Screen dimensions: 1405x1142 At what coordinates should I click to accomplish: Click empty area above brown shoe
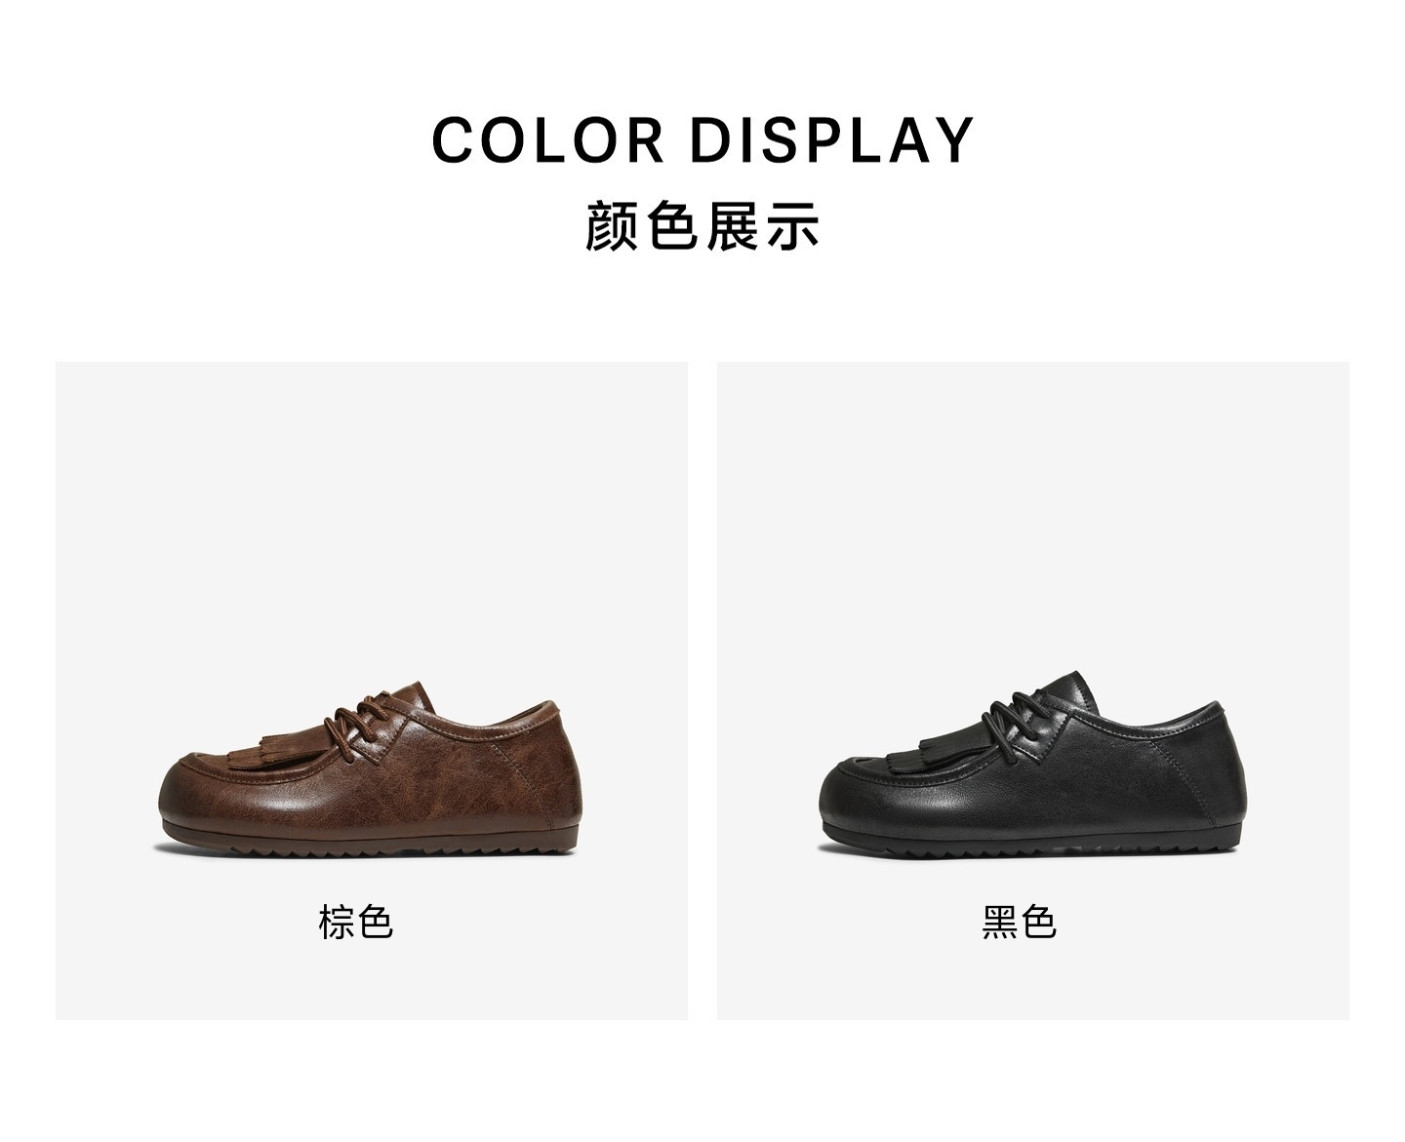371,507
